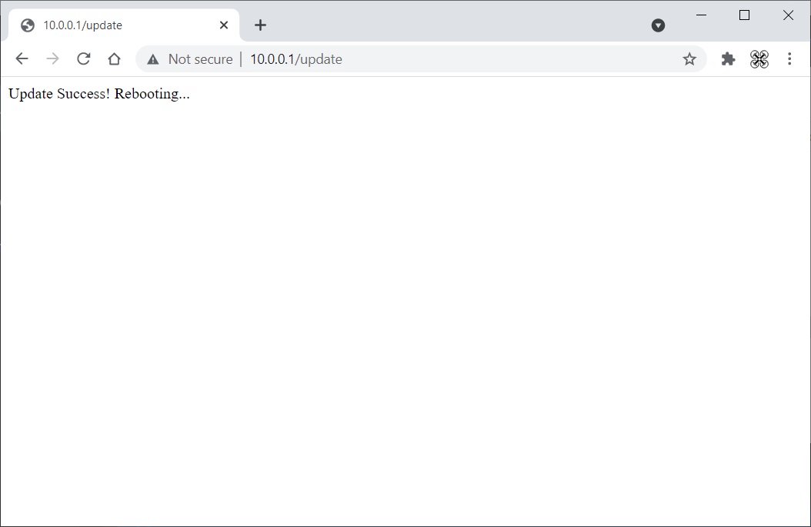Click the globe favicon on the tab

28,25
